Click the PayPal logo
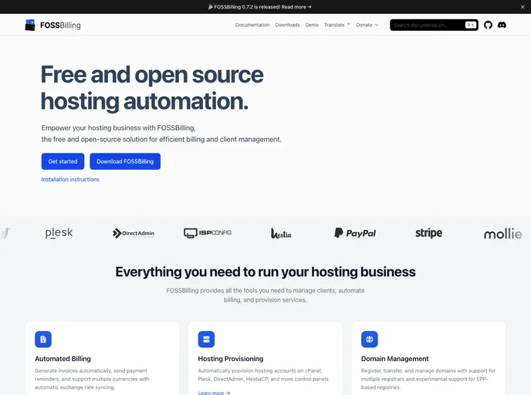The image size is (531, 395). (355, 233)
